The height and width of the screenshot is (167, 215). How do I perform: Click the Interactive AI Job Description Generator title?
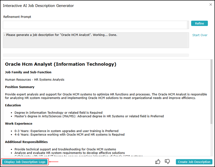(x=38, y=6)
